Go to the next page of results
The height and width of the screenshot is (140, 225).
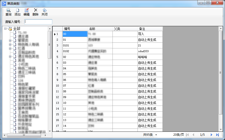(x=211, y=135)
